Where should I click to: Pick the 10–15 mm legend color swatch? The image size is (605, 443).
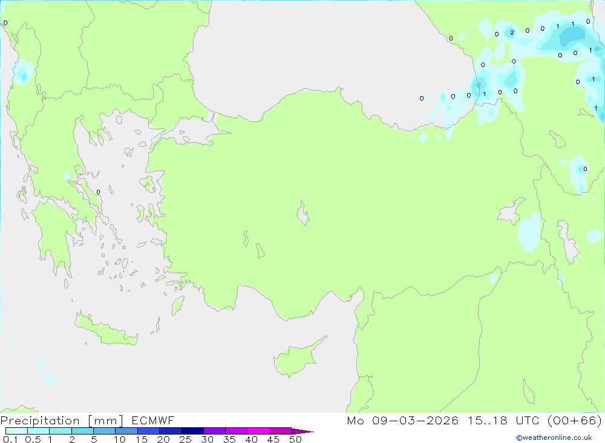tap(126, 431)
